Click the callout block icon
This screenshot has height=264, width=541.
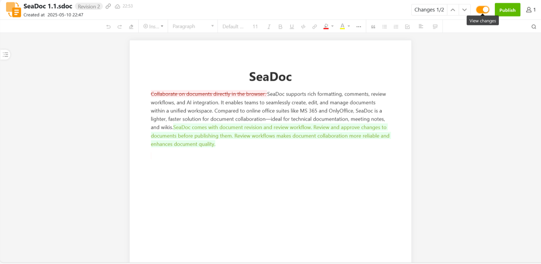coord(435,27)
